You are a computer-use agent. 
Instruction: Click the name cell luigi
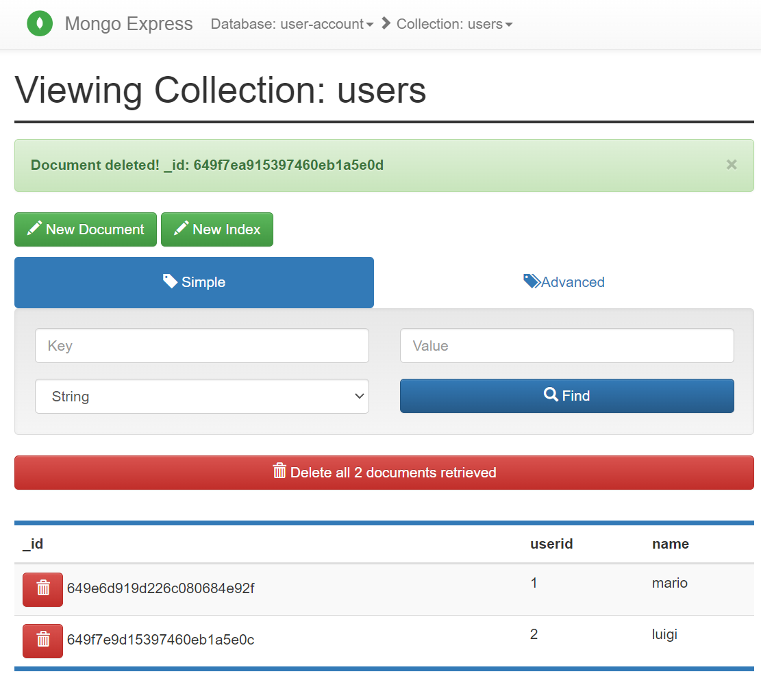pos(664,634)
